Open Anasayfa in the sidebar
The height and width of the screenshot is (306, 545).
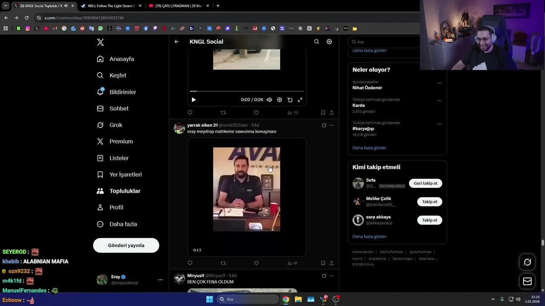[116, 59]
